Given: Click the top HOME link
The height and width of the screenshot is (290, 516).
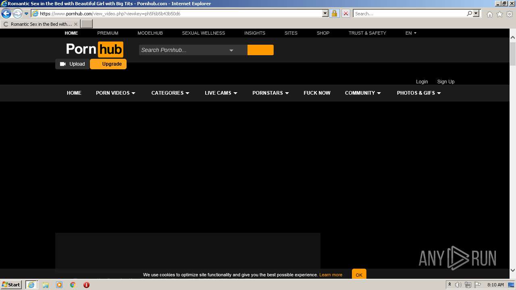Looking at the screenshot, I should (x=71, y=33).
